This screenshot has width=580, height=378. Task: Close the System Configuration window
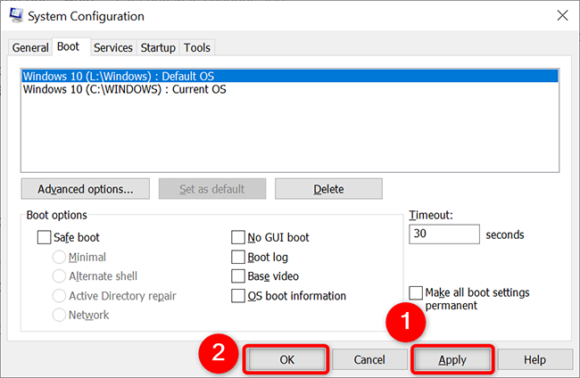tap(561, 15)
